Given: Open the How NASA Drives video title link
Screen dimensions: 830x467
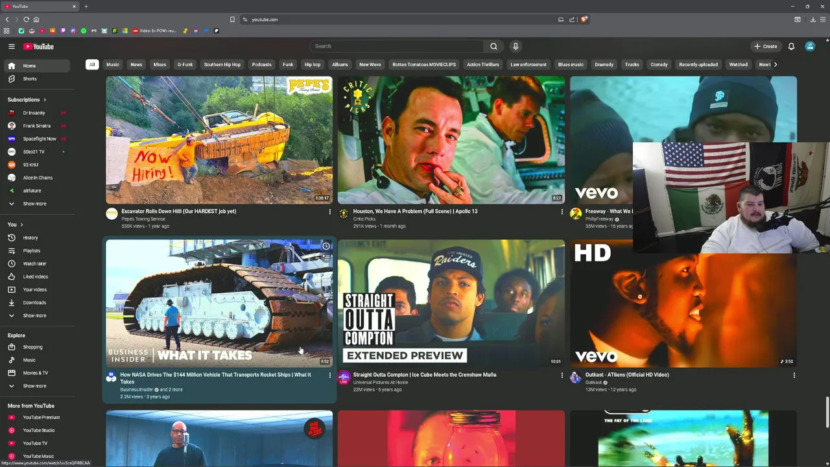Looking at the screenshot, I should 215,378.
